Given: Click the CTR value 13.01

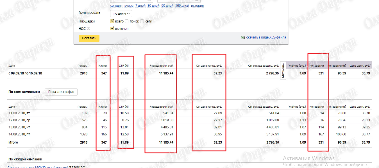Looking at the screenshot, I should pyautogui.click(x=124, y=127).
